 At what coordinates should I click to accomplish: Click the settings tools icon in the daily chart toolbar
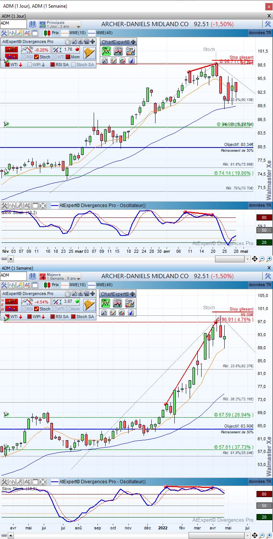4,33
